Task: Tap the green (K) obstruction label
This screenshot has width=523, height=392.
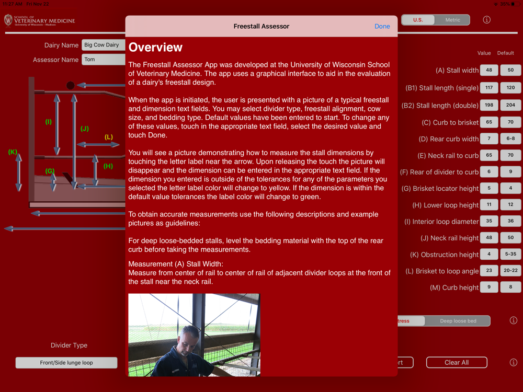Action: pos(13,152)
